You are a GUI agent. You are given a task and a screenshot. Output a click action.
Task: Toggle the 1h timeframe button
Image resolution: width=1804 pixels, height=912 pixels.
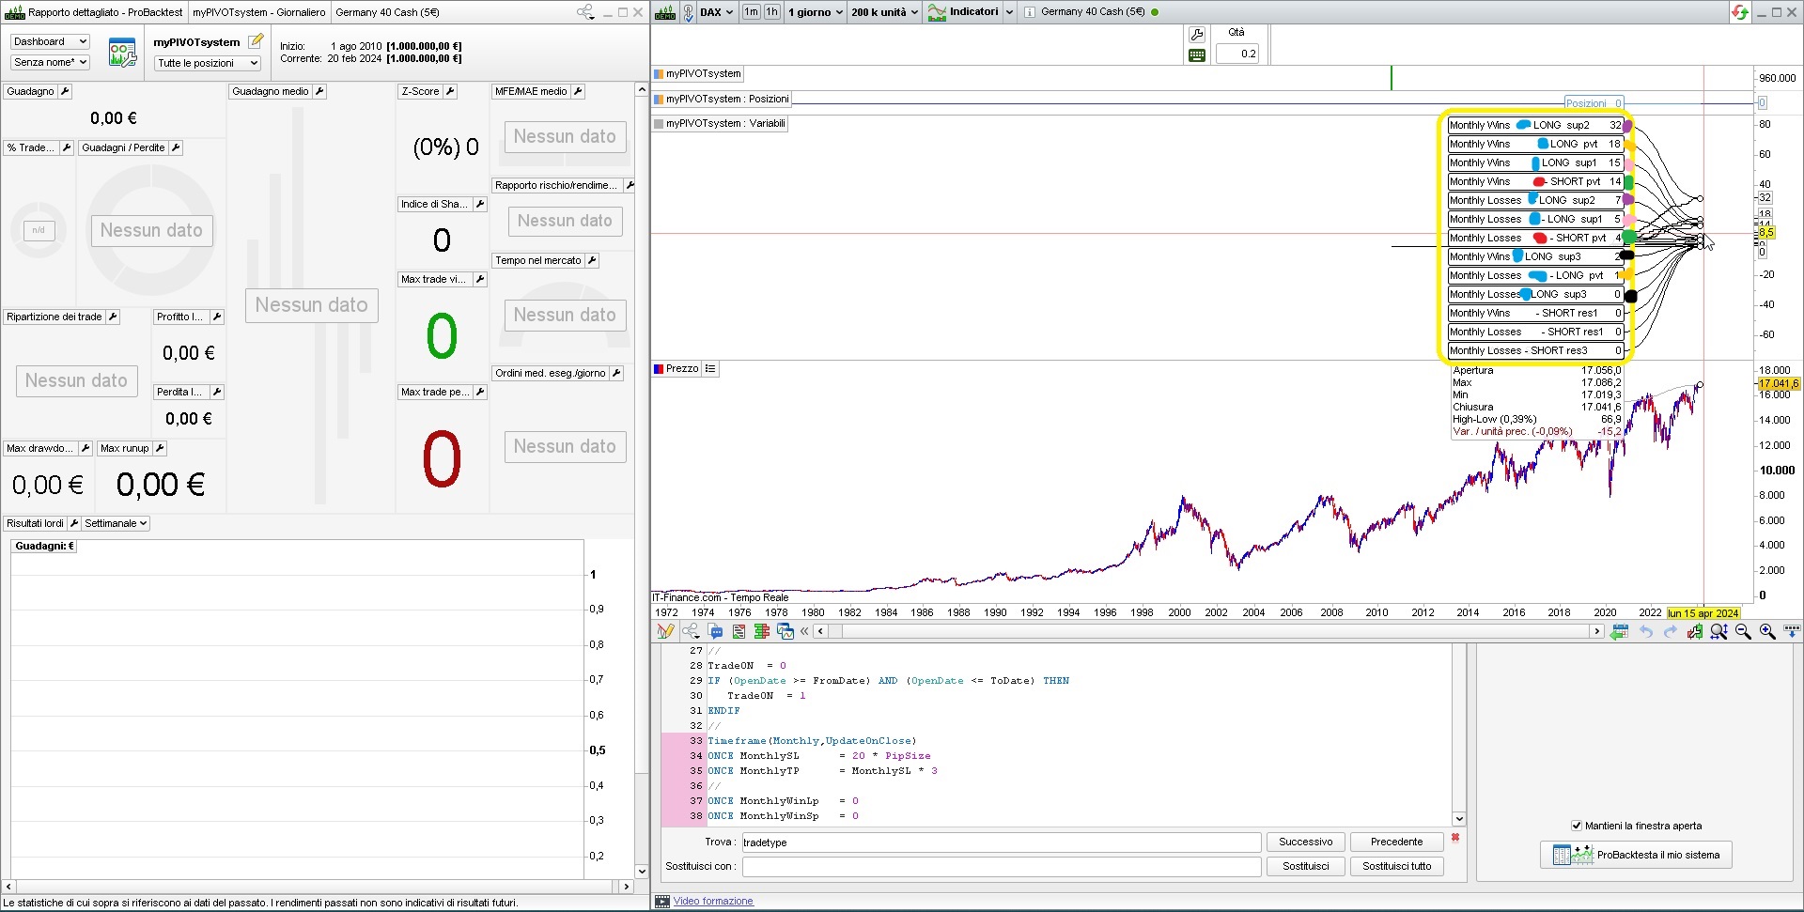coord(771,12)
